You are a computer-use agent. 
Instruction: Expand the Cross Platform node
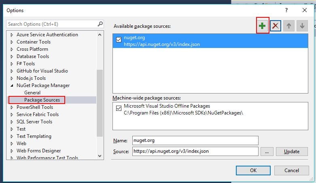point(12,49)
